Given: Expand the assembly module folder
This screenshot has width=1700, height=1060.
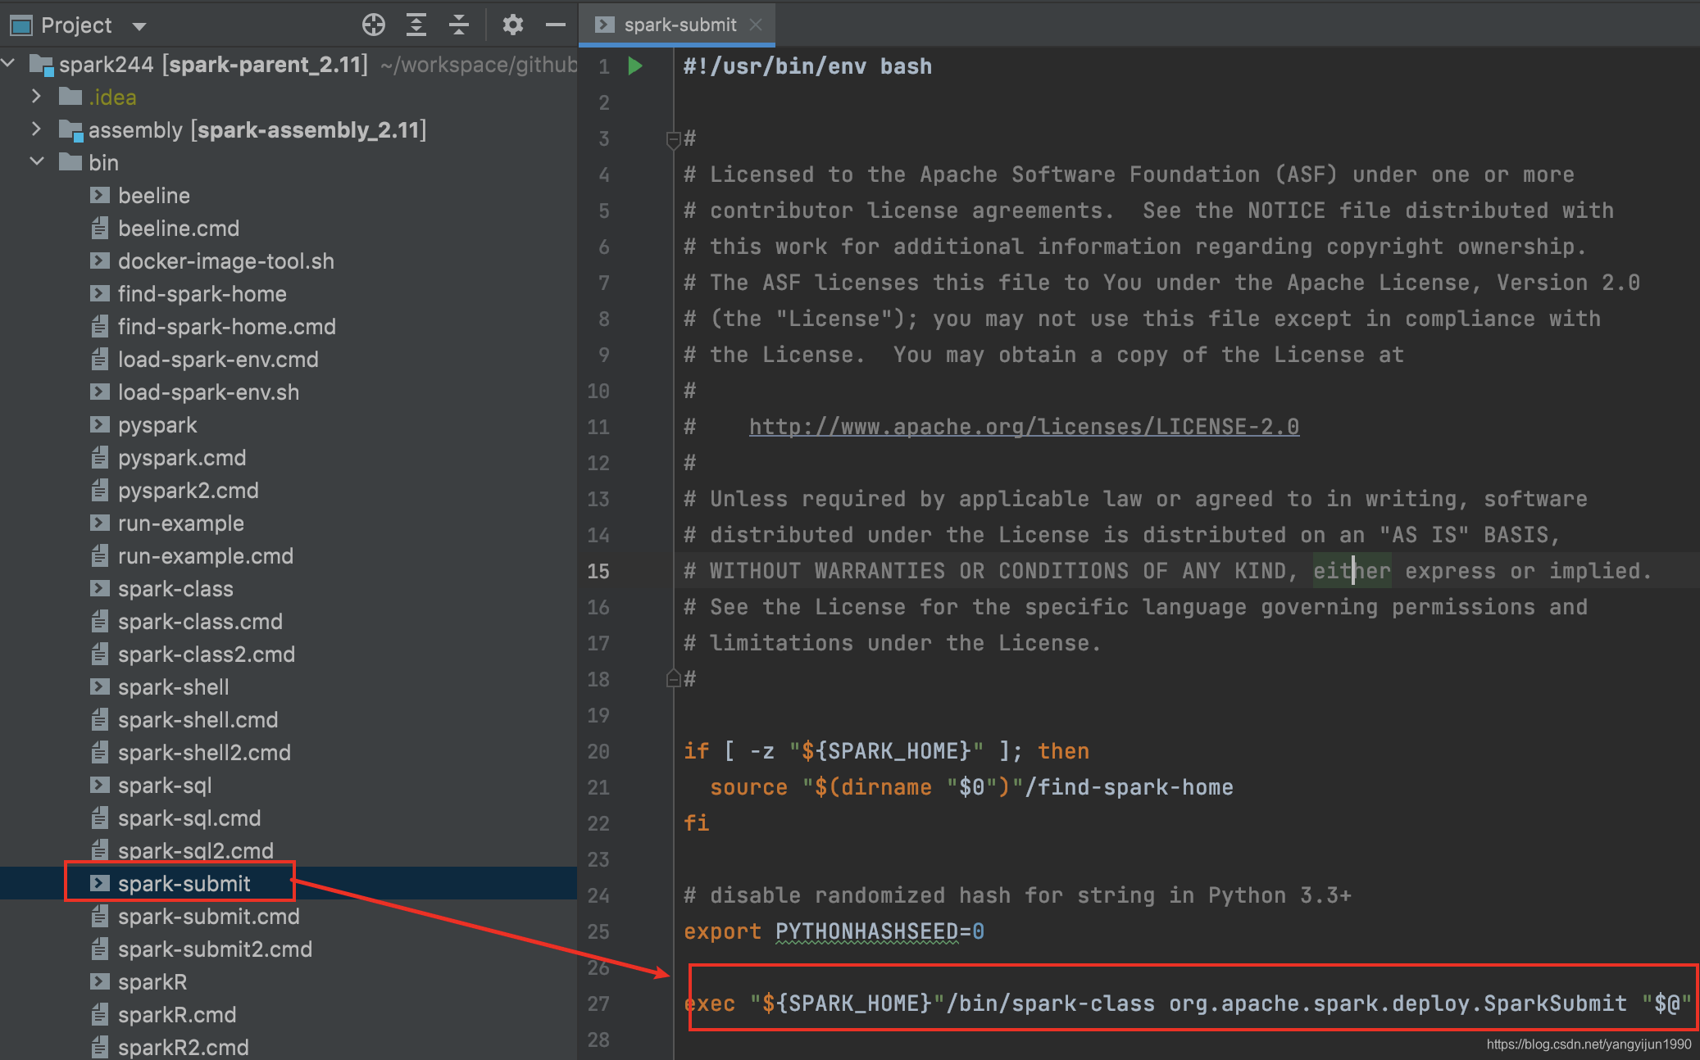Looking at the screenshot, I should 36,129.
